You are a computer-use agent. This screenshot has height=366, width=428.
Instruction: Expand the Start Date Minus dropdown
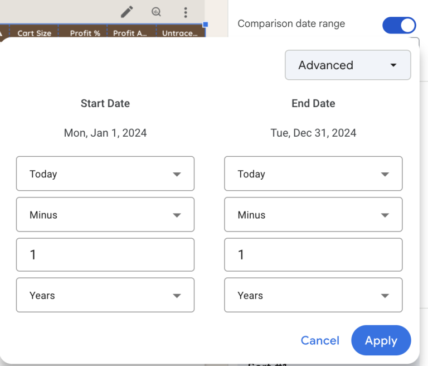tap(105, 215)
